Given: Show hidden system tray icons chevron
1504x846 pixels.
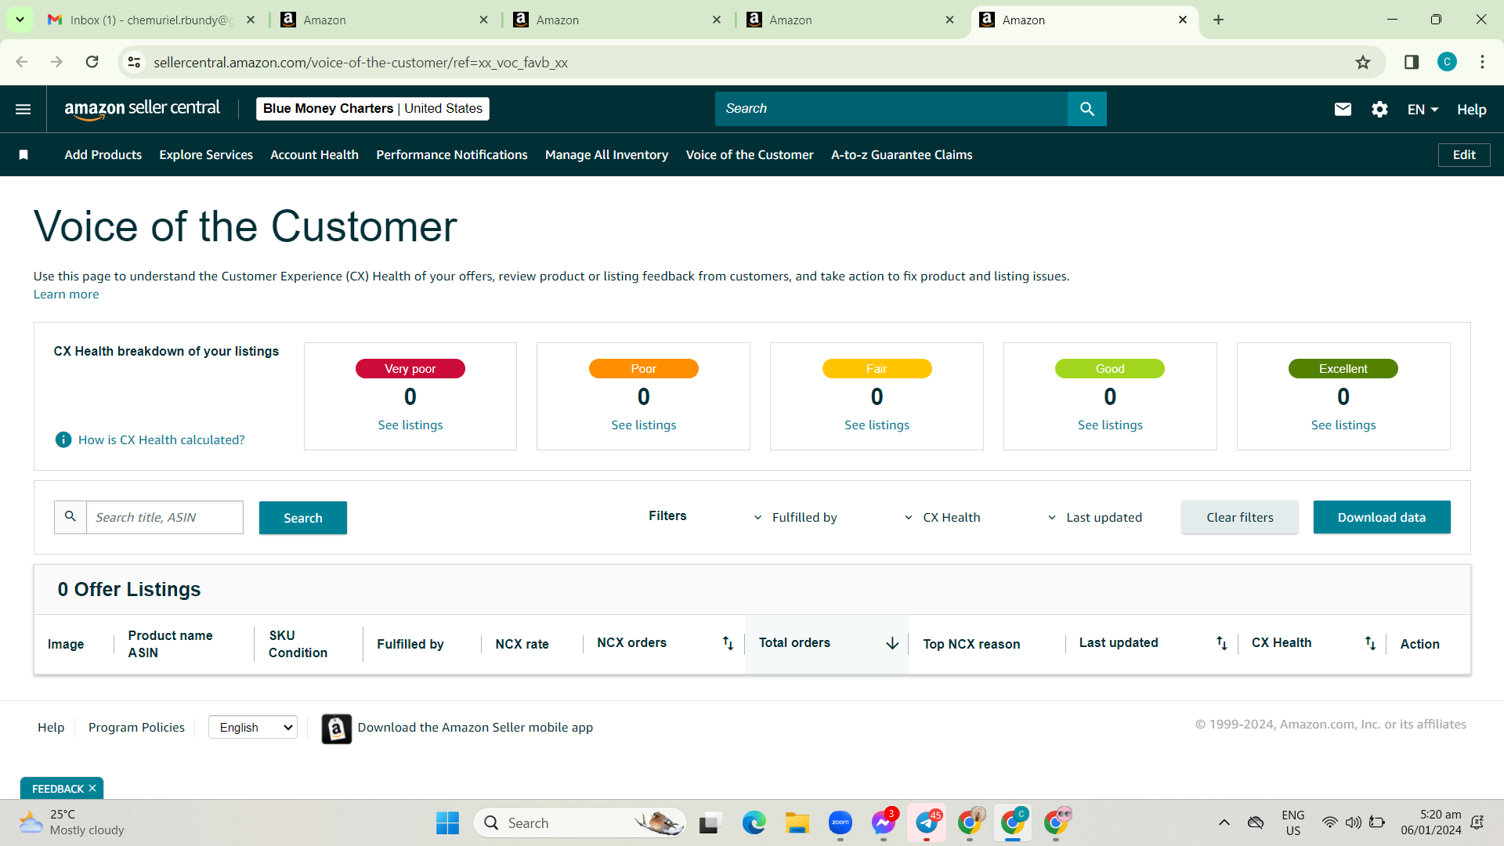Looking at the screenshot, I should [x=1224, y=822].
